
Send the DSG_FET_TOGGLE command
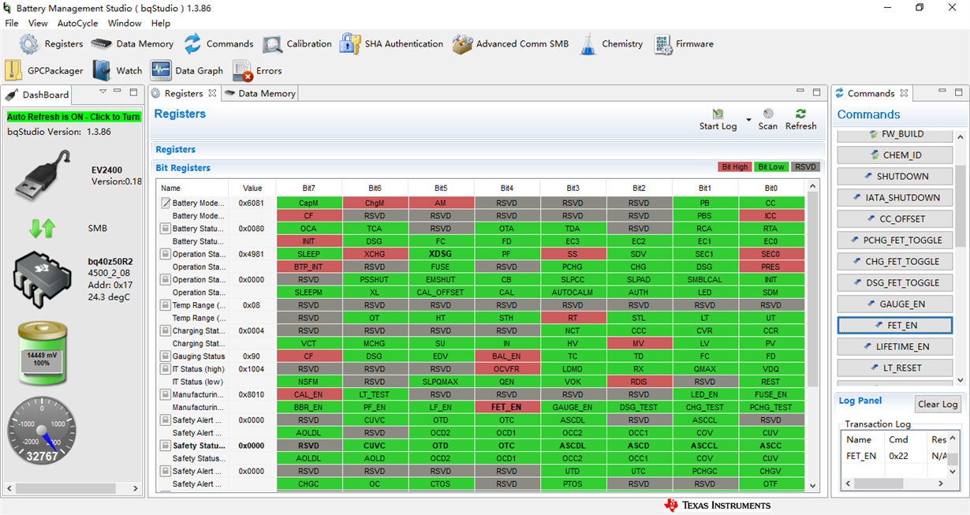(x=896, y=282)
